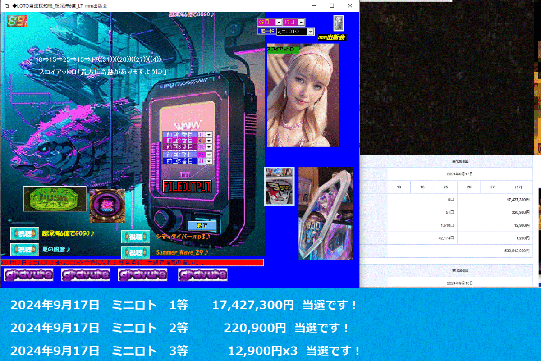This screenshot has height=361, width=541.
Task: Click winning number 26 in the results table
Action: pos(469,187)
